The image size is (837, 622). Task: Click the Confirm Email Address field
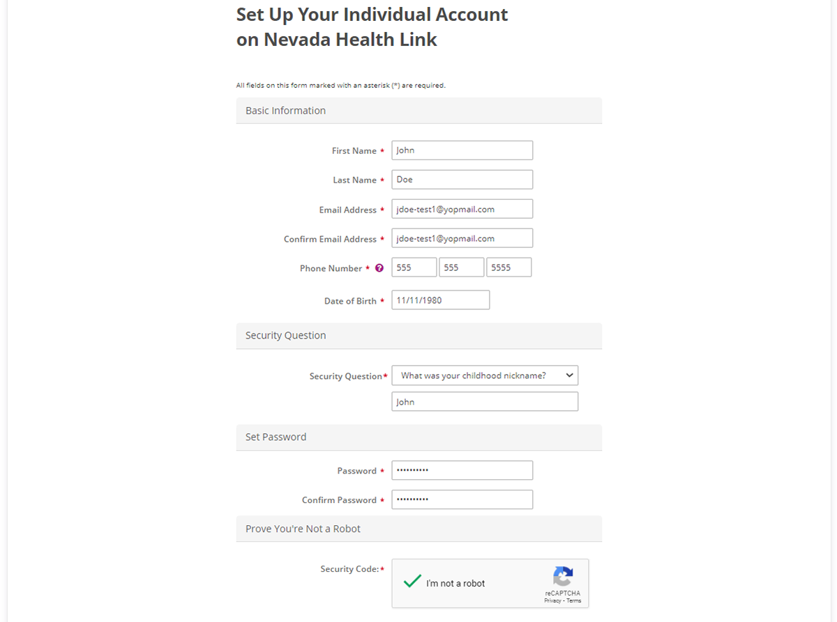tap(462, 238)
